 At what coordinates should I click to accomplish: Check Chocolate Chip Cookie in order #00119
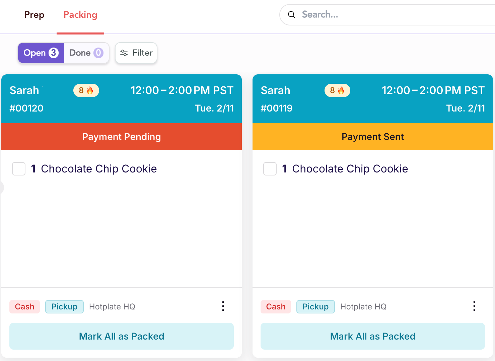[270, 169]
